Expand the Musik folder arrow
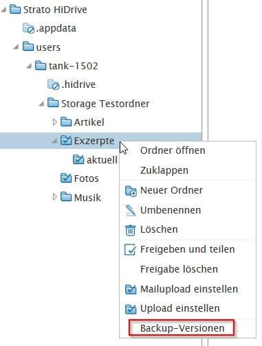Screen dimensions: 262x346 point(54,197)
